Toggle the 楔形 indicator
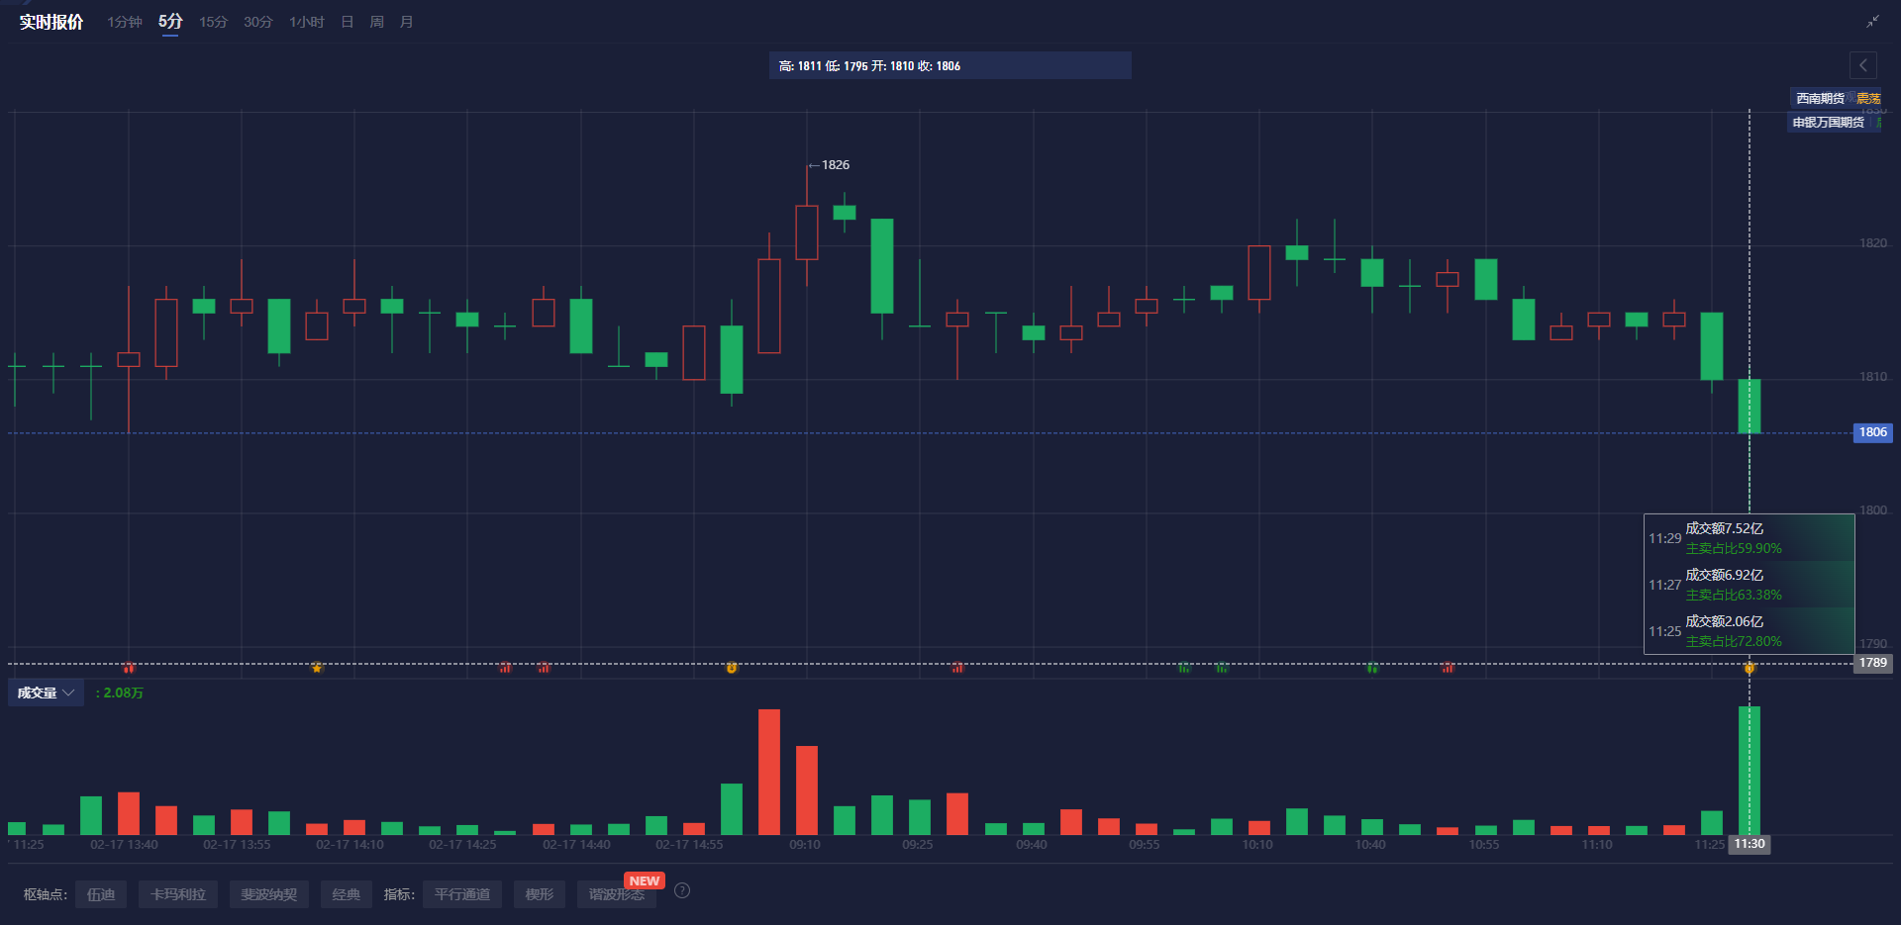Screen dimensions: 1901x925 (539, 893)
